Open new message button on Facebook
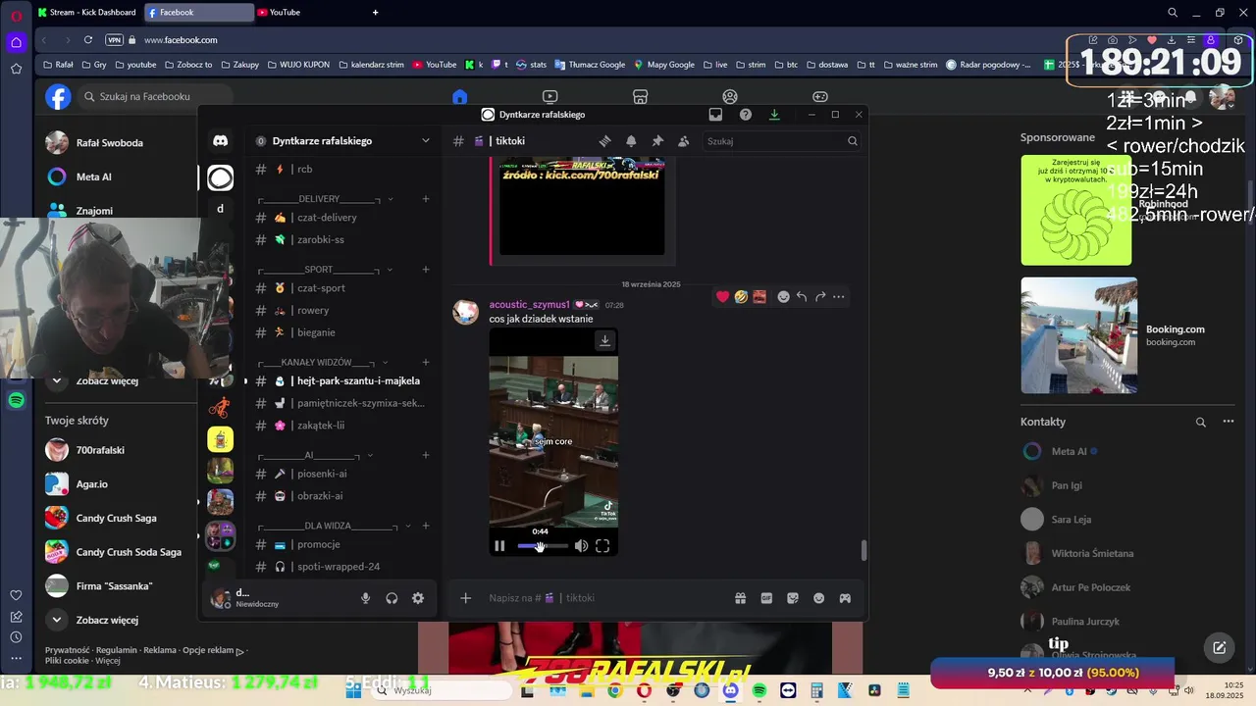Screen dimensions: 1256x706 tap(1219, 647)
